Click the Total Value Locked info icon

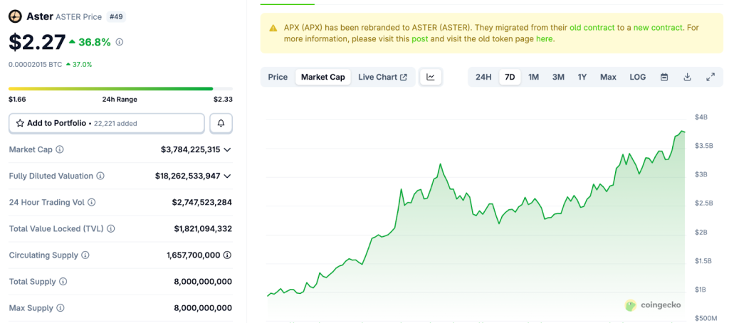[x=111, y=228]
